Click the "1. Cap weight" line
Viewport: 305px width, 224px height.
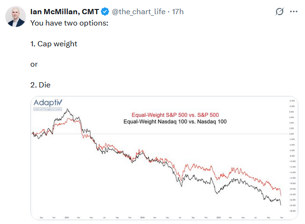point(54,43)
